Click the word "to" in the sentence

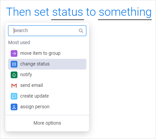[x=91, y=12]
